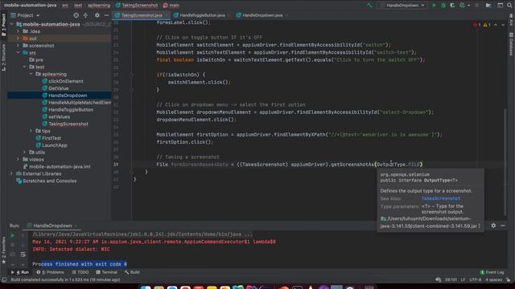515x289 pixels.
Task: Click the locate-file target icon in Project panel
Action: [76, 15]
